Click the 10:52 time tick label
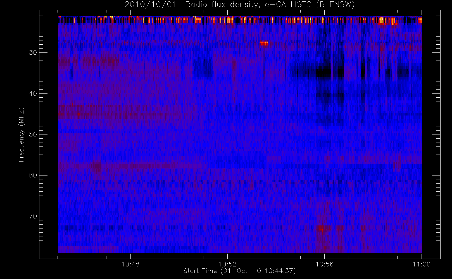Screen dimensions: 452x279 227,264
